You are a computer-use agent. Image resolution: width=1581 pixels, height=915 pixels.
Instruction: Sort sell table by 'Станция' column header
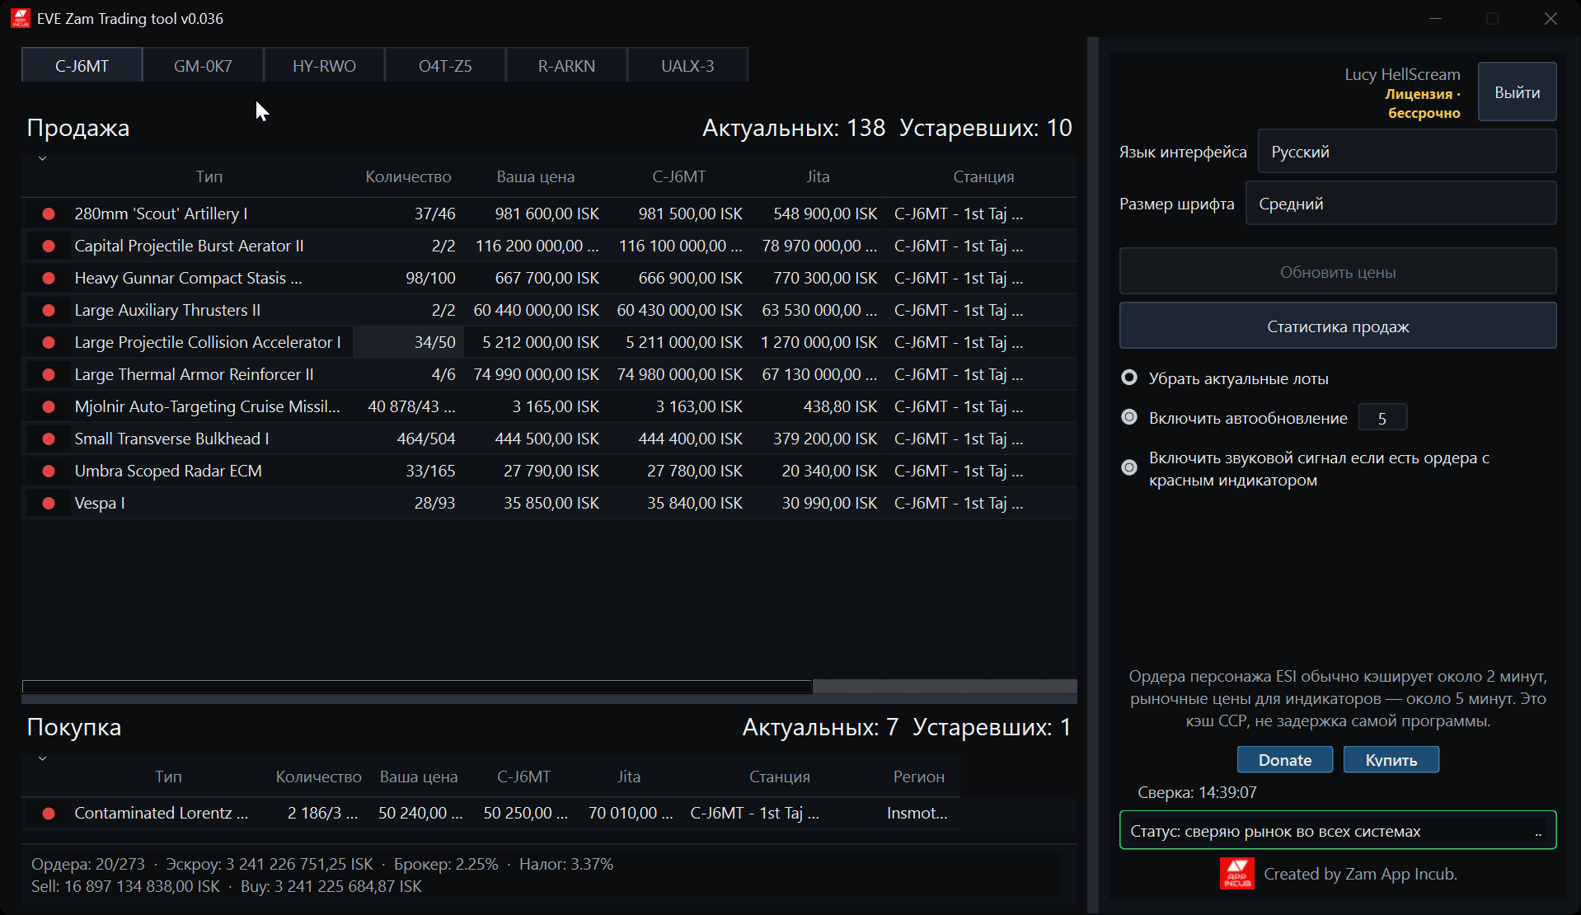pos(983,176)
